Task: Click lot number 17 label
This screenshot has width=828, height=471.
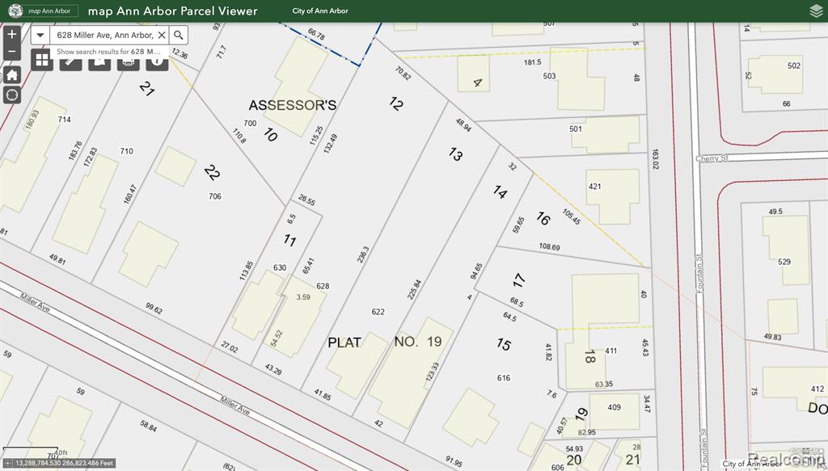Action: (x=518, y=280)
